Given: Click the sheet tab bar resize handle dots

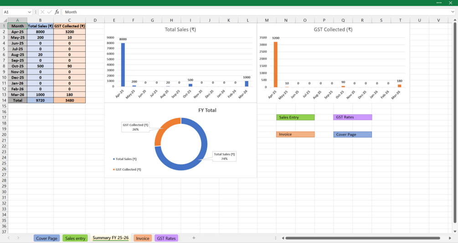Looking at the screenshot, I should pos(275,238).
